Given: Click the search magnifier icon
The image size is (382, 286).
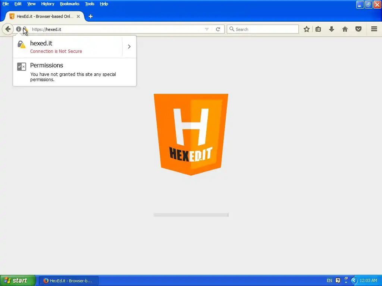Looking at the screenshot, I should point(232,29).
